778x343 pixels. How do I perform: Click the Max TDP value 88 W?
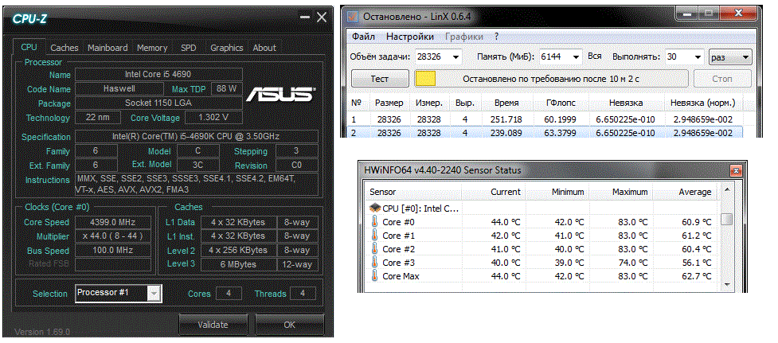(x=227, y=88)
